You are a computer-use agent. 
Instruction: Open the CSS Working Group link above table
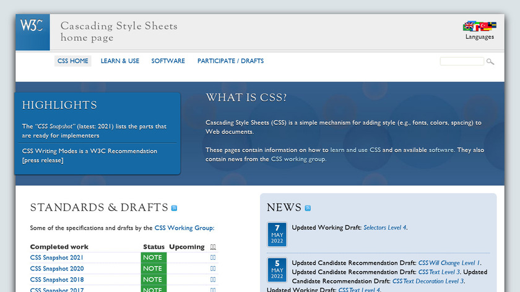point(184,228)
